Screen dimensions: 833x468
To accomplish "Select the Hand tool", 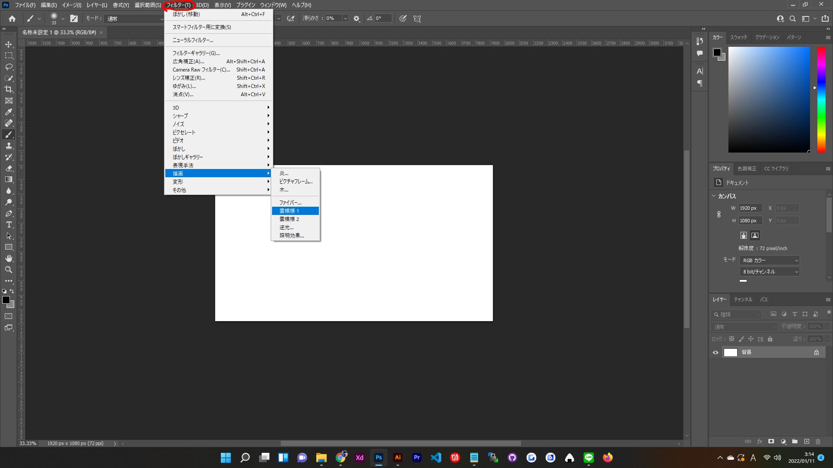I will [x=9, y=258].
